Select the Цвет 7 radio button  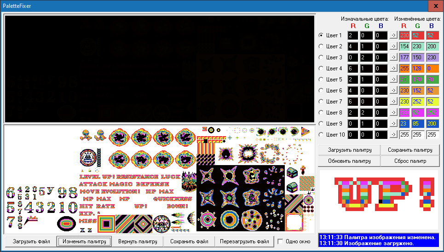[x=321, y=102]
